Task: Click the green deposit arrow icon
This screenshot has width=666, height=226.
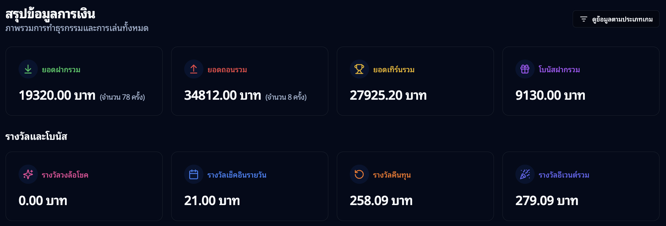Action: (28, 69)
